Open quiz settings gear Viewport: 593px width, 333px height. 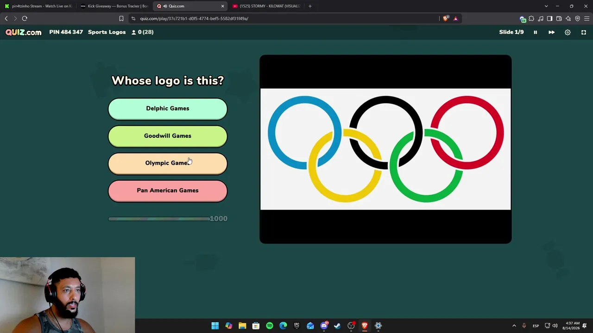coord(568,32)
